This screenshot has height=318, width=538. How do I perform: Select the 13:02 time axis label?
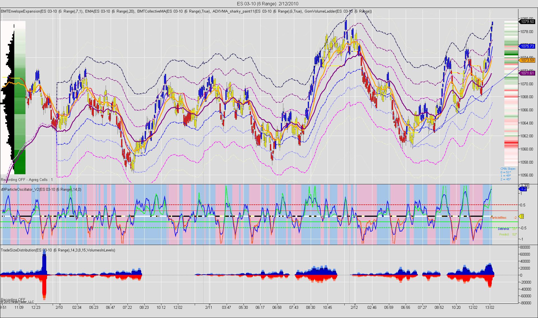pyautogui.click(x=490, y=307)
